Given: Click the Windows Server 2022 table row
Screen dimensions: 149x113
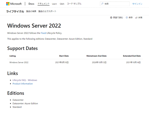Looking at the screenshot, I should (75, 62).
